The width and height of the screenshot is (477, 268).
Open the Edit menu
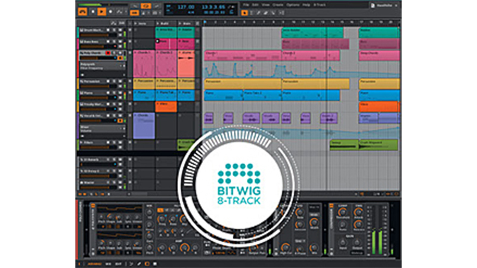tap(255, 5)
